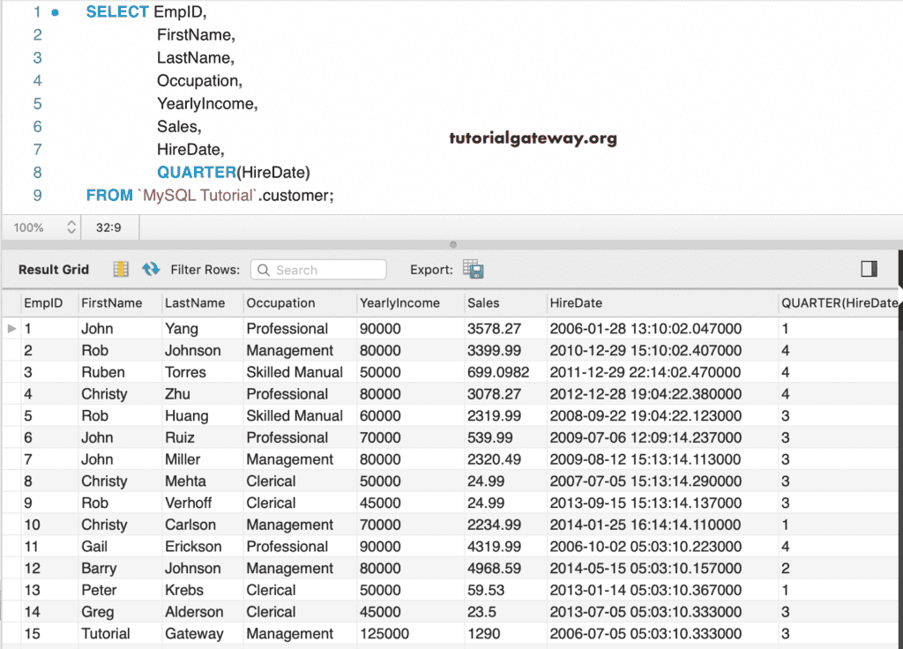
Task: Toggle the right side panel icon
Action: click(x=869, y=269)
